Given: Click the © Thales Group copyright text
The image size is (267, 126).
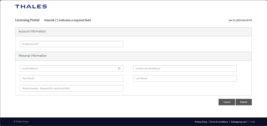Looking at the screenshot, I should click(x=21, y=122).
